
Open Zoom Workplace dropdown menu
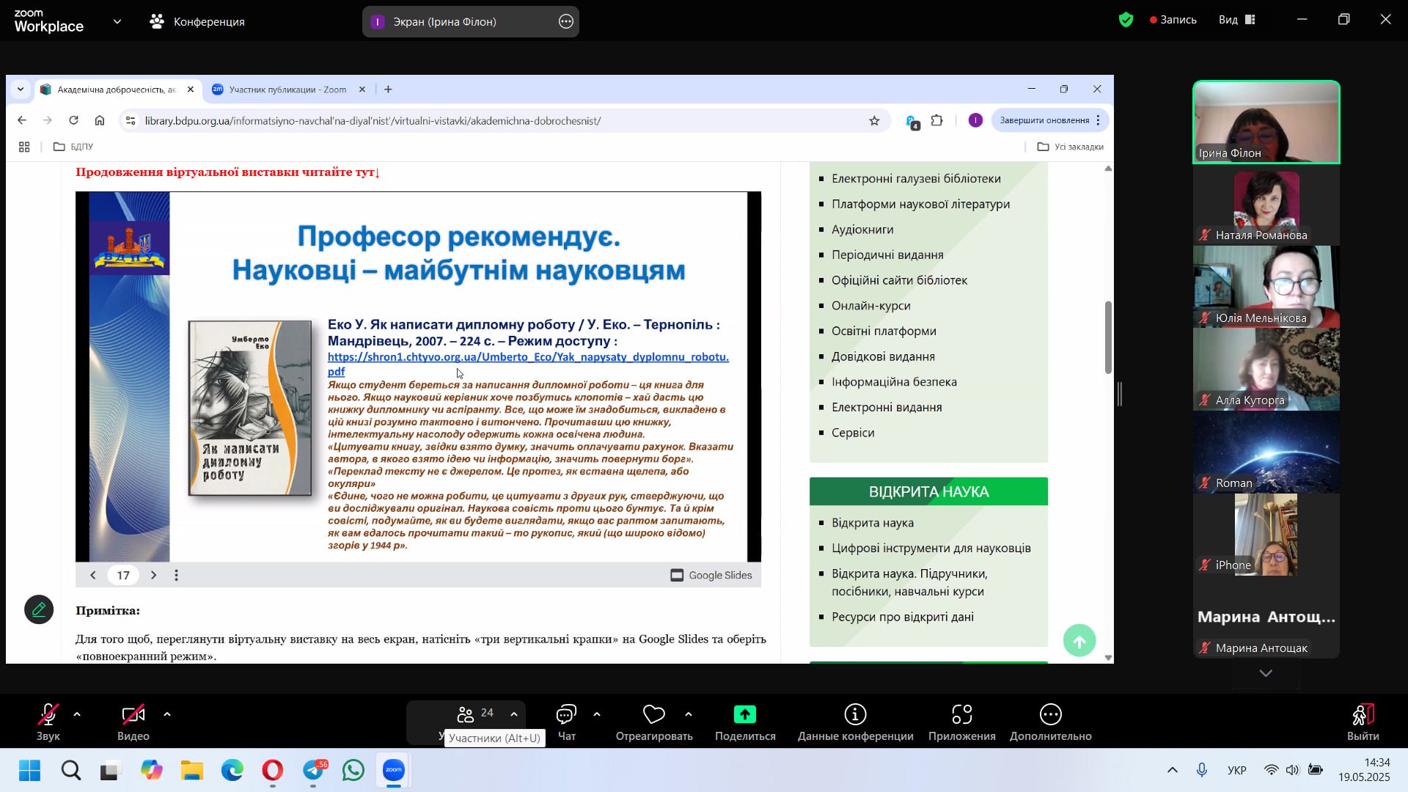[x=117, y=22]
